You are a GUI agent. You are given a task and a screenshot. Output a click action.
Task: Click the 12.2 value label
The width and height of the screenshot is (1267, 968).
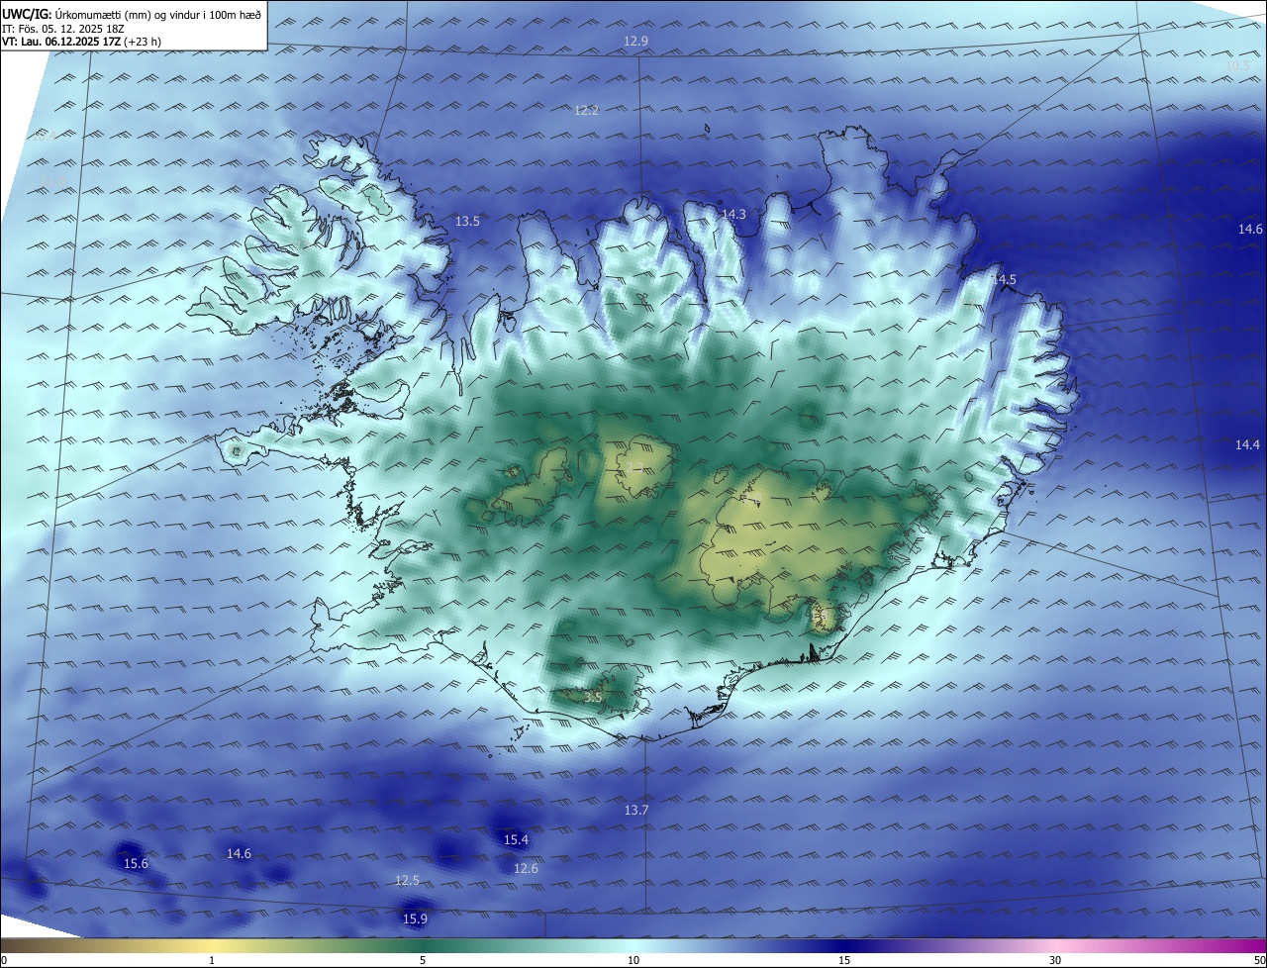[x=586, y=111]
